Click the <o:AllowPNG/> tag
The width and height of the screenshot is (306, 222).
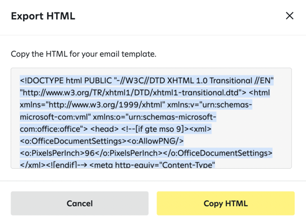pyautogui.click(x=156, y=141)
